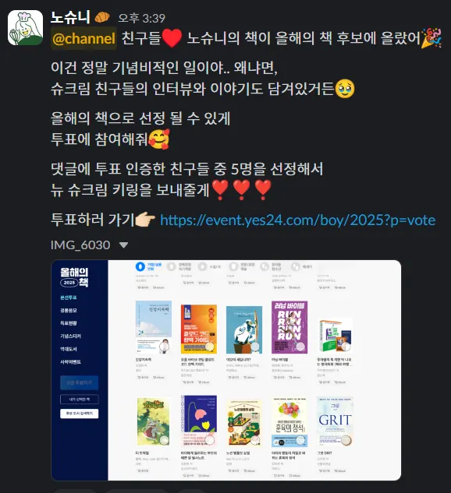Select 본선투표 in the image's sidebar menu
The height and width of the screenshot is (493, 451).
pyautogui.click(x=69, y=298)
